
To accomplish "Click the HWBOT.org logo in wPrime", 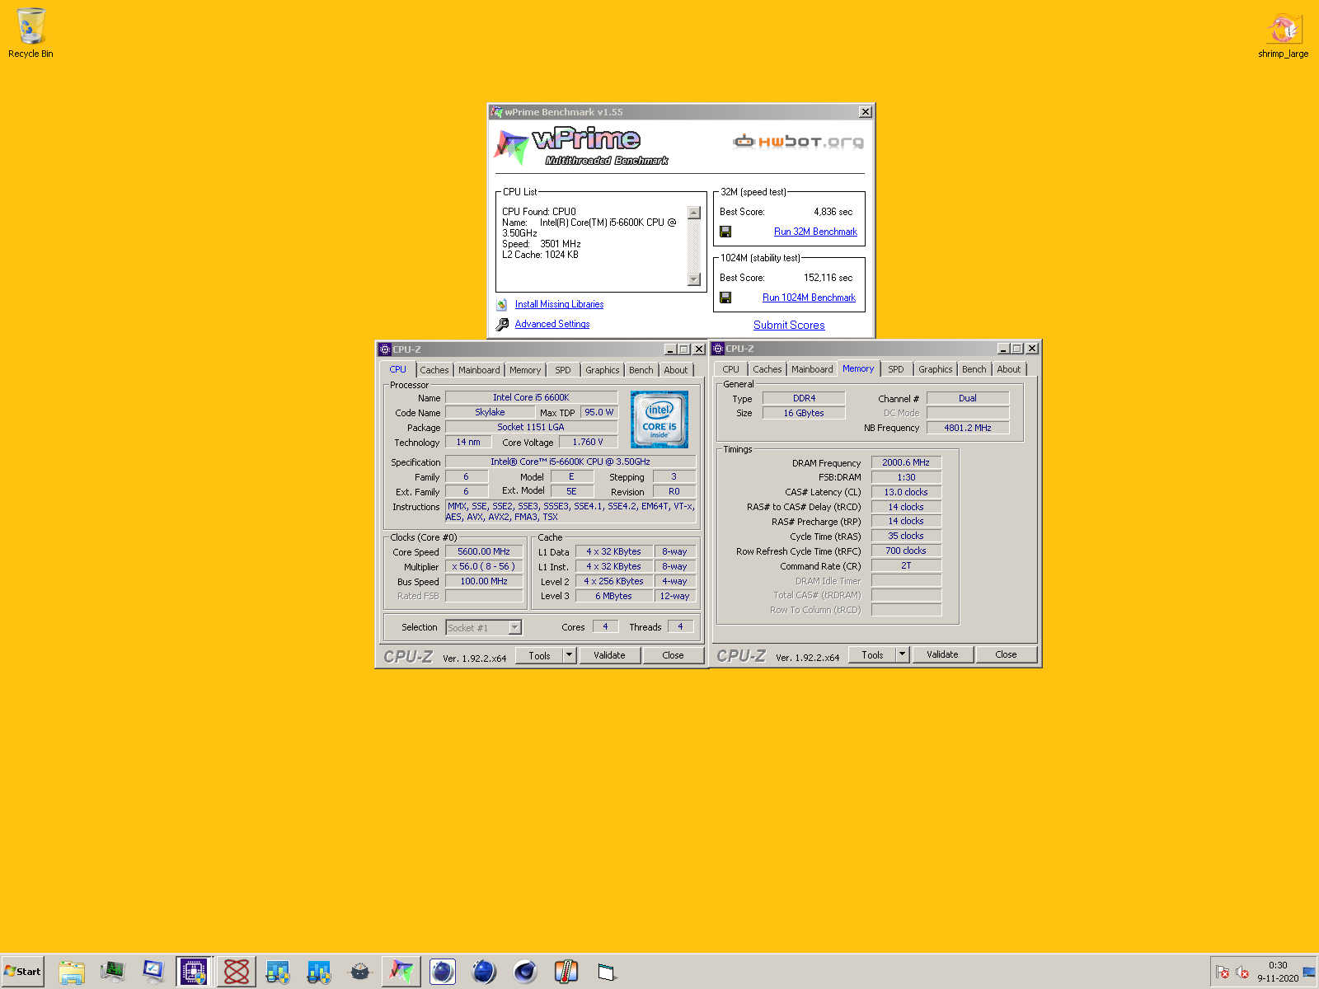I will pyautogui.click(x=798, y=142).
